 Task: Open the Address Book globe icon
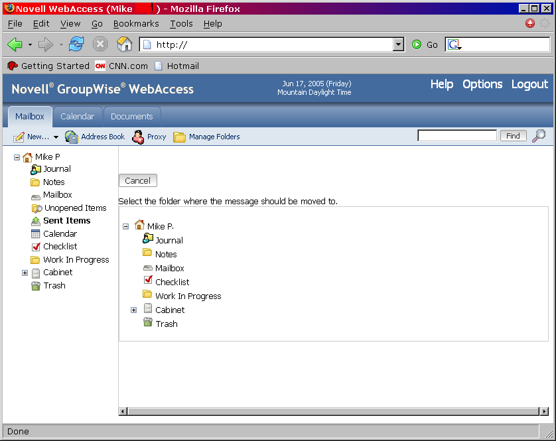72,137
